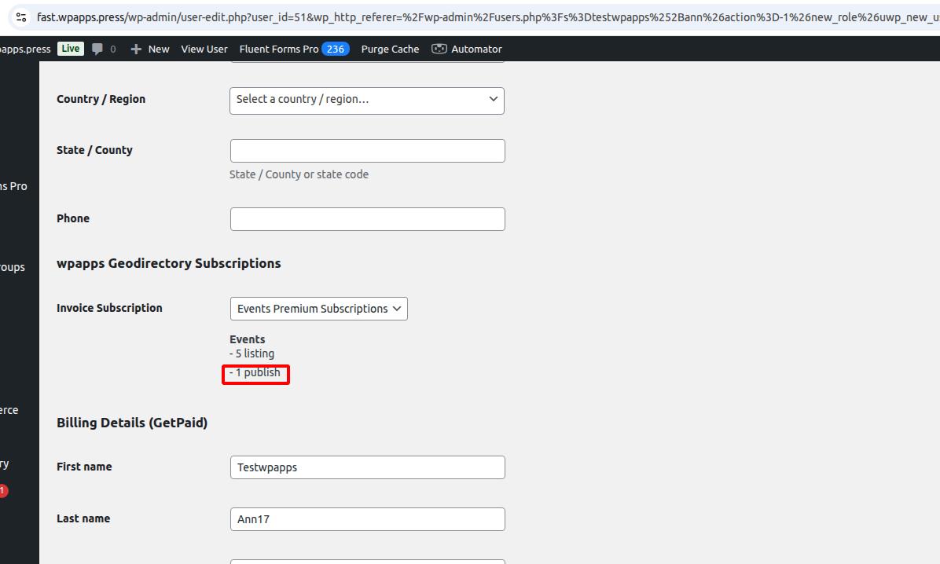The image size is (940, 564).
Task: Click into the Phone input field
Action: pyautogui.click(x=367, y=219)
